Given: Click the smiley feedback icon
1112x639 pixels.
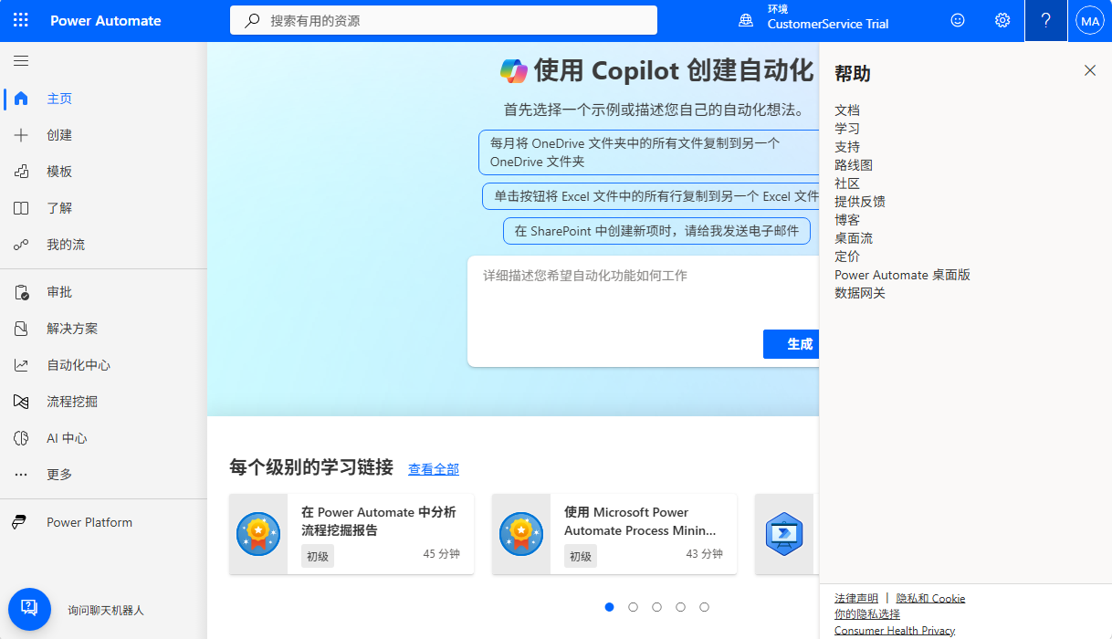Looking at the screenshot, I should 958,20.
